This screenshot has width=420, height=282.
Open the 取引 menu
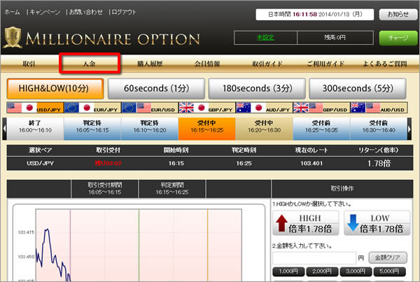[29, 64]
